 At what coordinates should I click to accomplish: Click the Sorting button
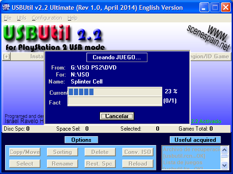[x=62, y=152]
